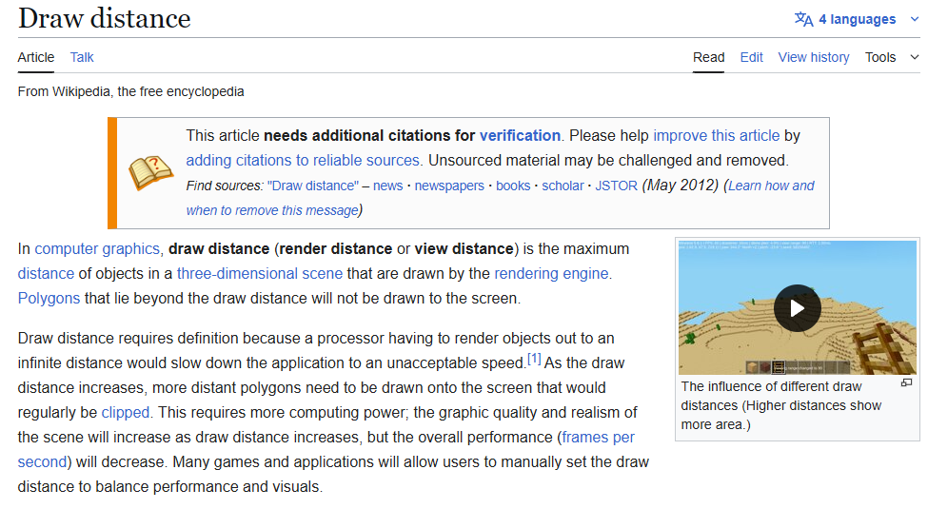Open the clipped link

pyautogui.click(x=126, y=413)
